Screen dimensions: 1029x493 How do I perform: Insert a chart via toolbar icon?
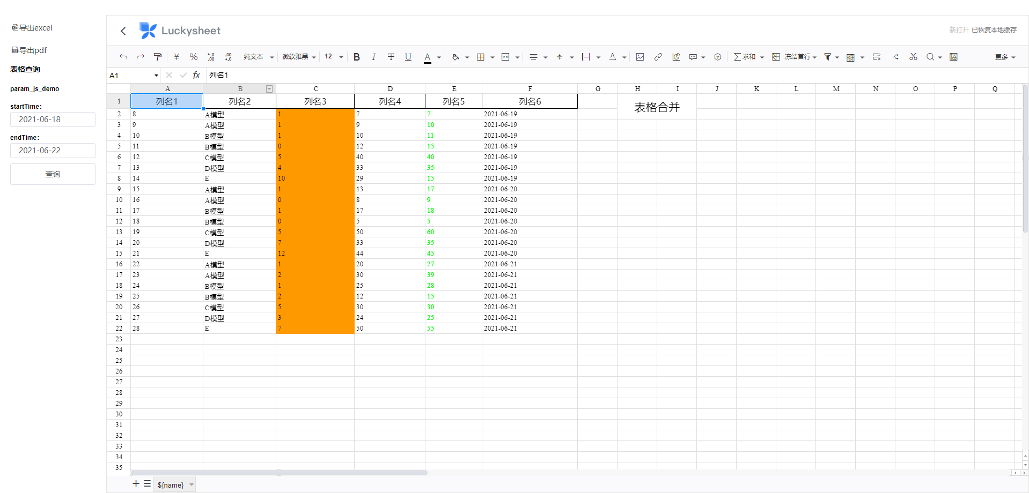[x=677, y=57]
